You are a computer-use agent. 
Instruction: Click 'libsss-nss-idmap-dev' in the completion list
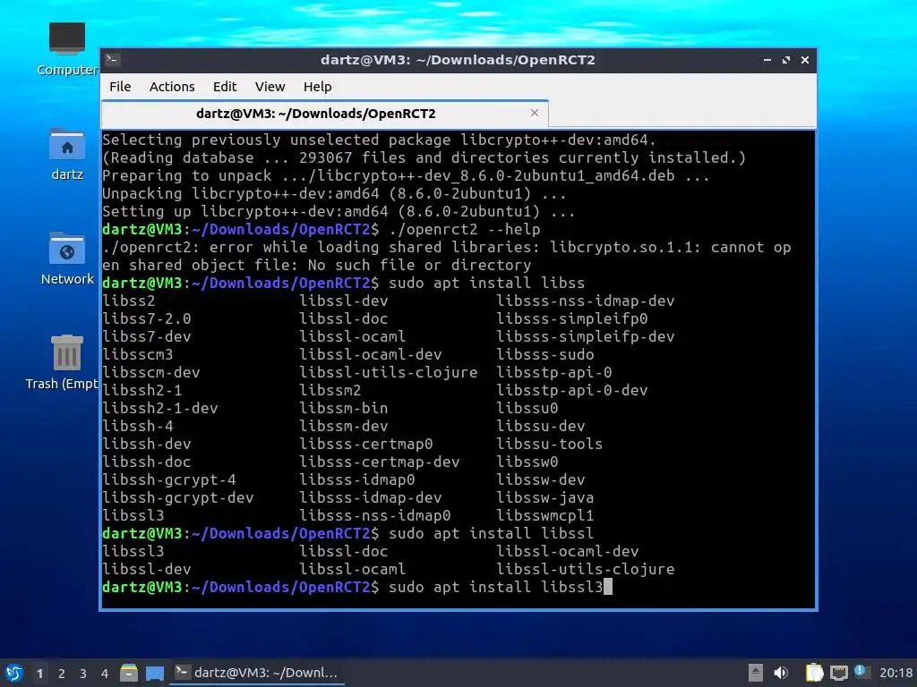pos(586,301)
